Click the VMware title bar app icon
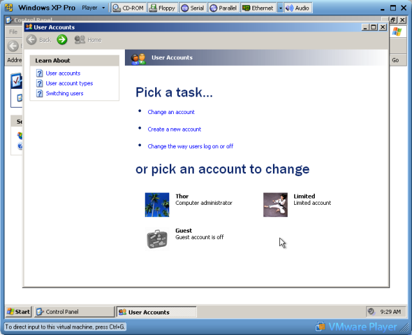The width and height of the screenshot is (412, 335). (x=9, y=8)
